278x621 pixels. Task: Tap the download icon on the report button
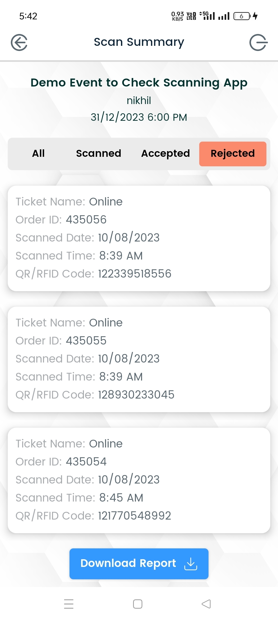point(190,564)
